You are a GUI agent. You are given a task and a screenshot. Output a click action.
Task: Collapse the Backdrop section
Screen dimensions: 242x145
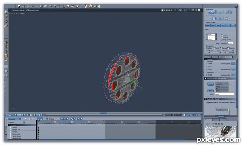(206, 59)
